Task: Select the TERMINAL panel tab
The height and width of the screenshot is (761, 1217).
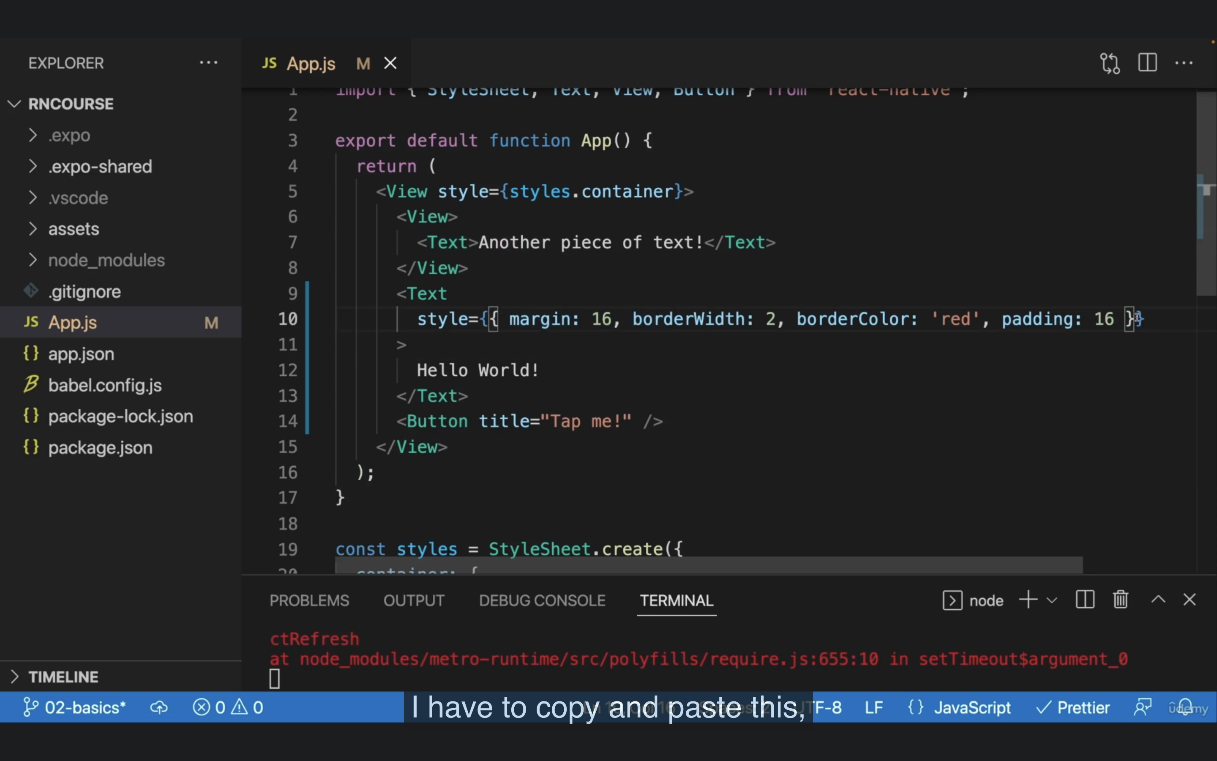Action: [x=677, y=600]
